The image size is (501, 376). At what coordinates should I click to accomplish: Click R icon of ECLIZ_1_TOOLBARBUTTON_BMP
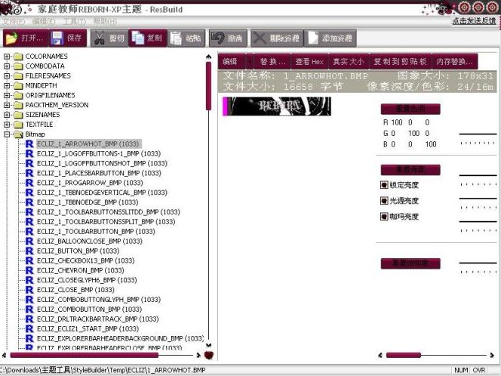point(29,232)
